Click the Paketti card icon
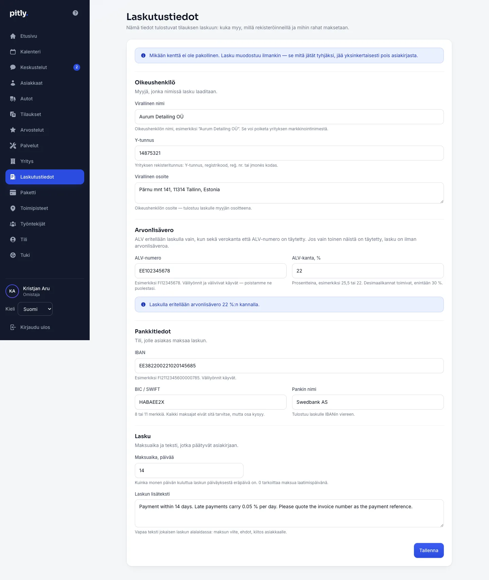Image resolution: width=489 pixels, height=580 pixels. 13,193
